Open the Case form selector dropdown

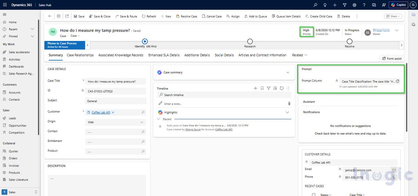(75, 36)
